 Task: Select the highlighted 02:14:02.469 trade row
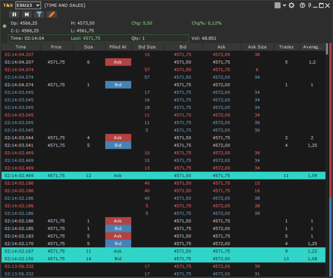(156, 176)
